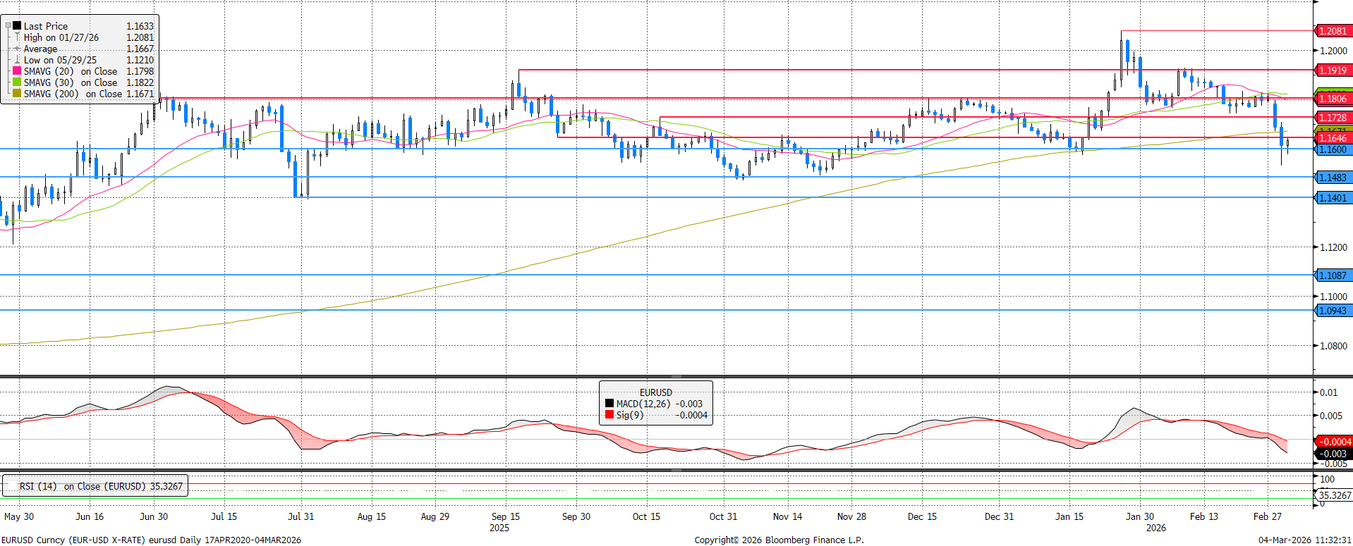Select the Low on 05/29/25 marker icon
The width and height of the screenshot is (1353, 546).
17,60
